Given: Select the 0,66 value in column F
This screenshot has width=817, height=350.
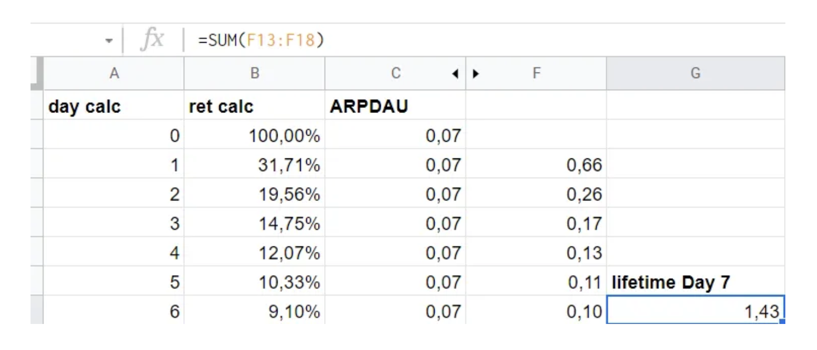Looking at the screenshot, I should pos(536,164).
